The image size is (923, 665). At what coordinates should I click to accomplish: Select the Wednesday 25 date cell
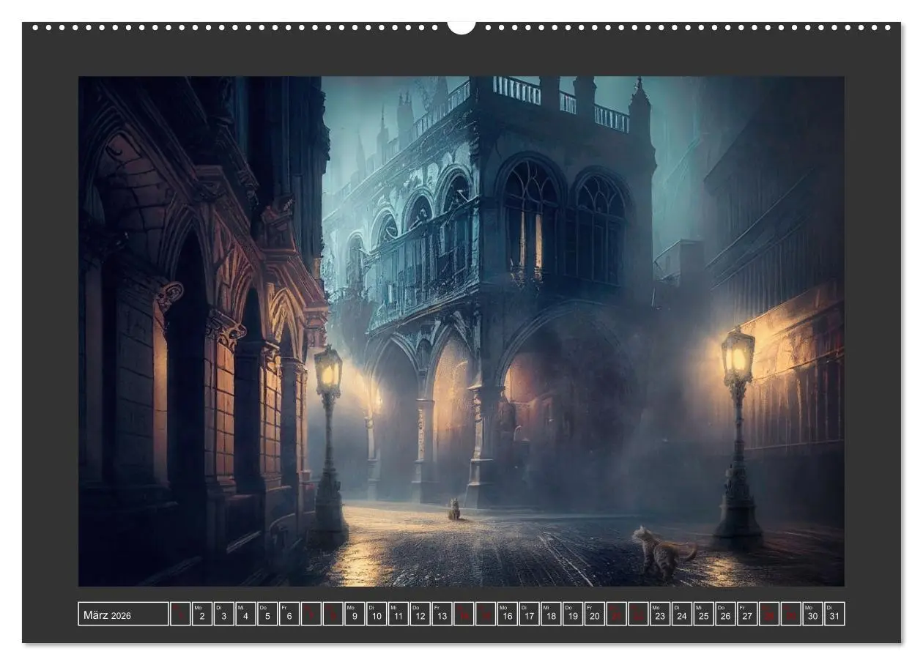[703, 614]
